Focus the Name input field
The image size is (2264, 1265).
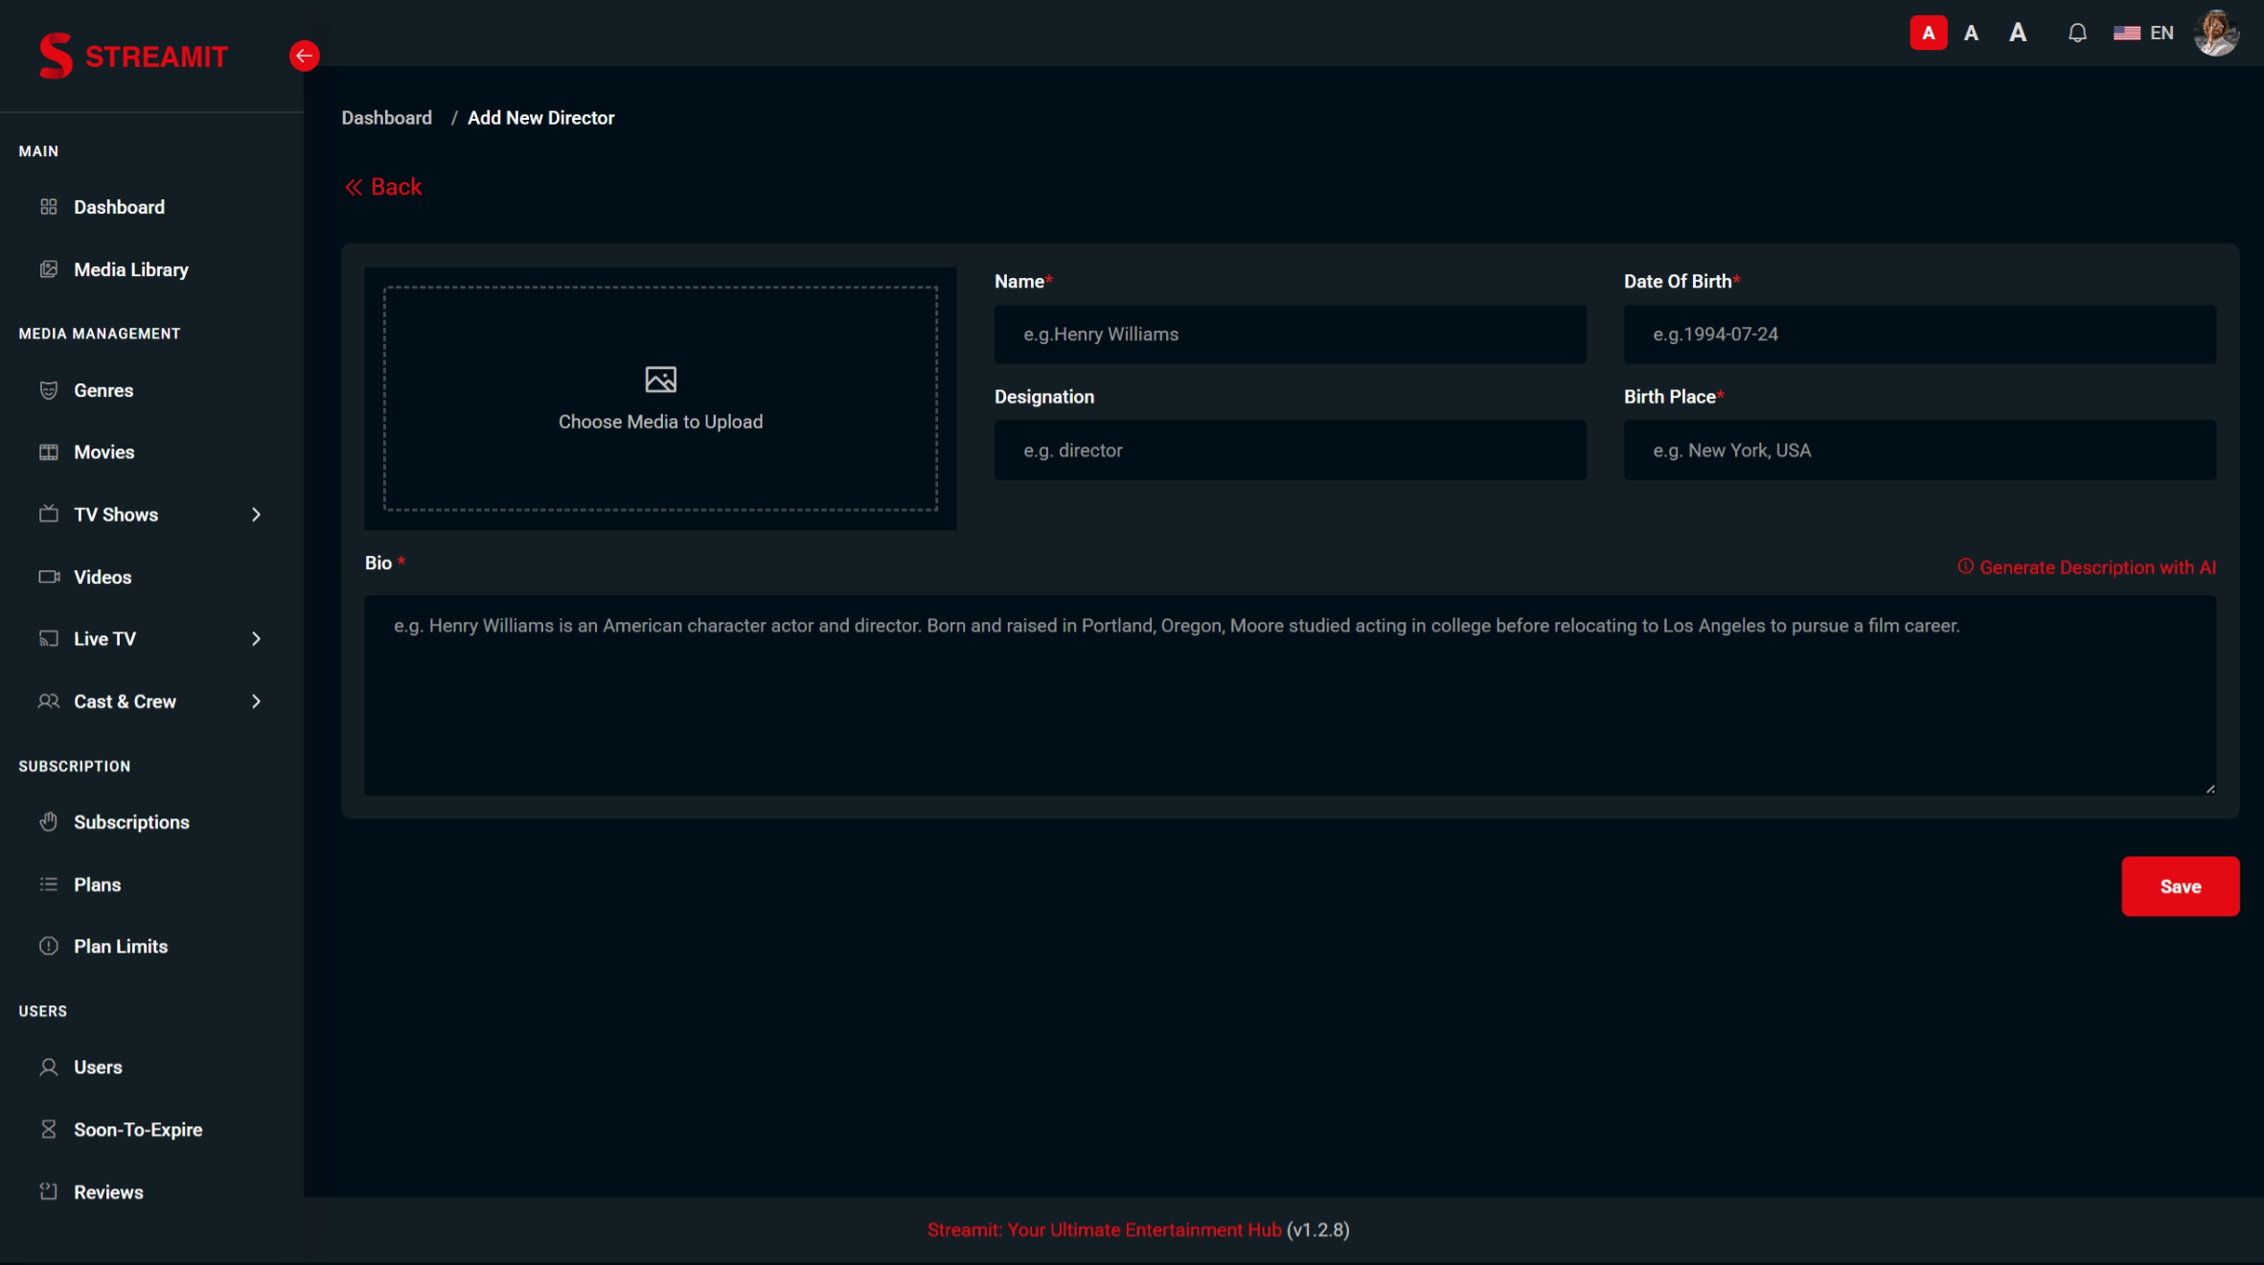pyautogui.click(x=1290, y=334)
